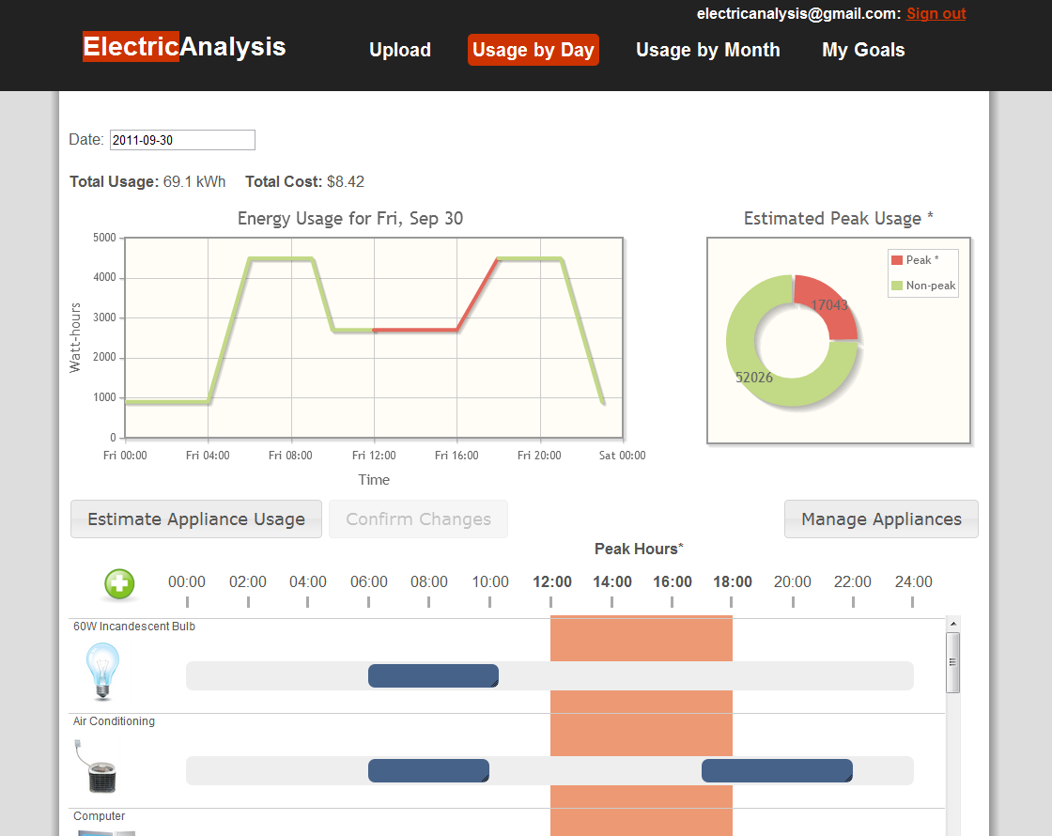
Task: Click the Confirm Changes button
Action: point(418,519)
